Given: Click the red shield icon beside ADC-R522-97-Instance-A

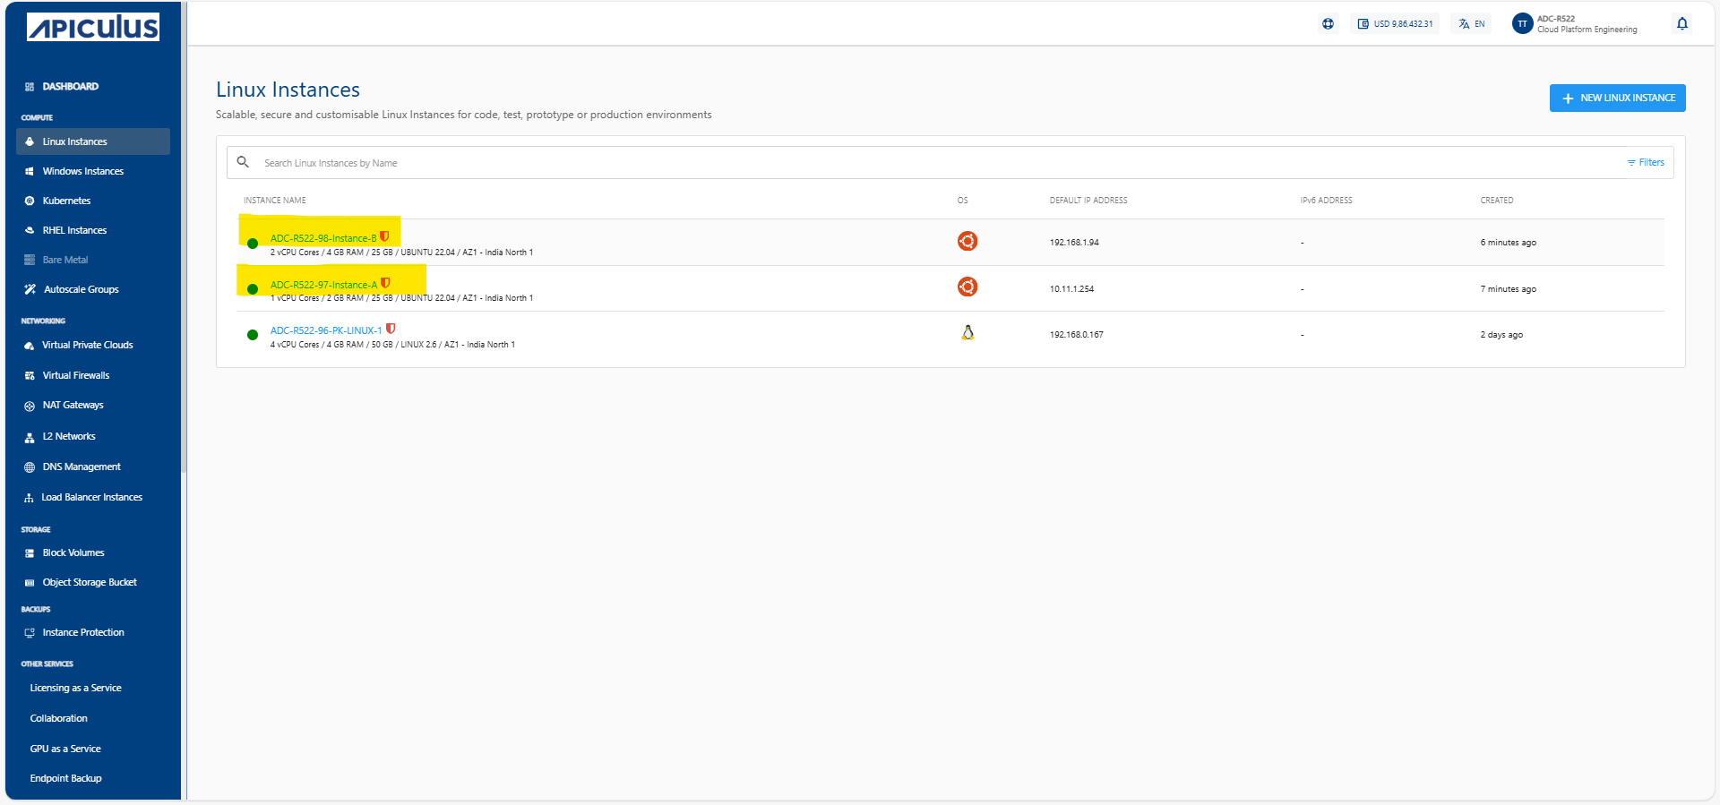Looking at the screenshot, I should (385, 283).
